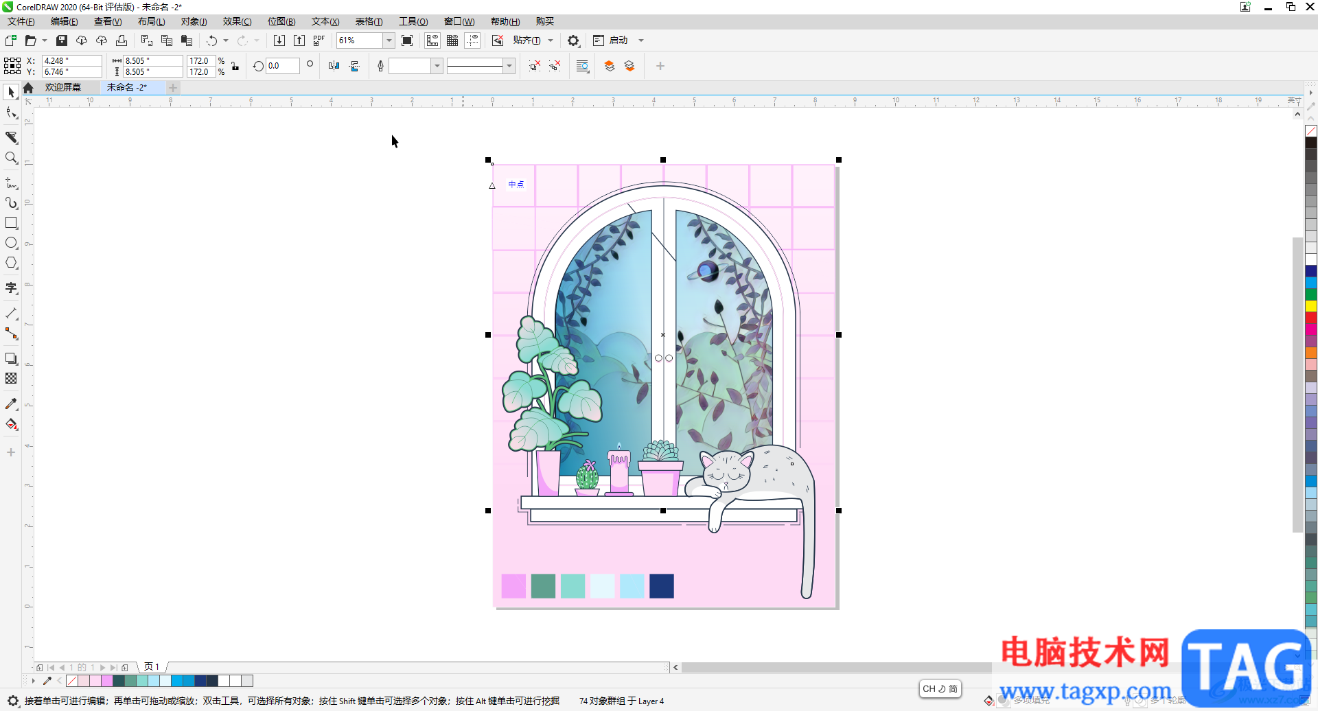Select the Crop tool

[11, 137]
